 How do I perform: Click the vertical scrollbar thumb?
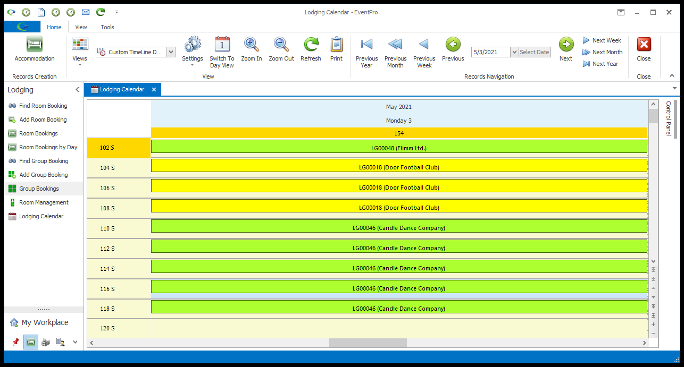[653, 116]
